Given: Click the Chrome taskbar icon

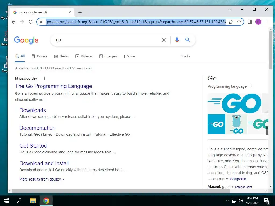Looking at the screenshot, I should 46,201.
